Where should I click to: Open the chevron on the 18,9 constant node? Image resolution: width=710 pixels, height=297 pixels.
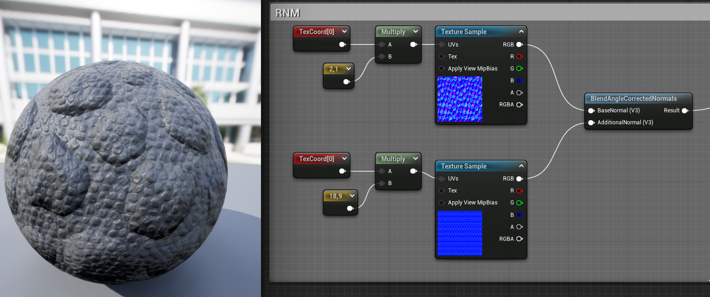click(x=352, y=196)
